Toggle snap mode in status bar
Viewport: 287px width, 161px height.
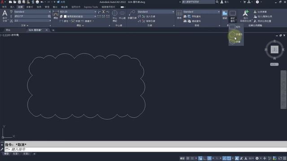point(192,158)
